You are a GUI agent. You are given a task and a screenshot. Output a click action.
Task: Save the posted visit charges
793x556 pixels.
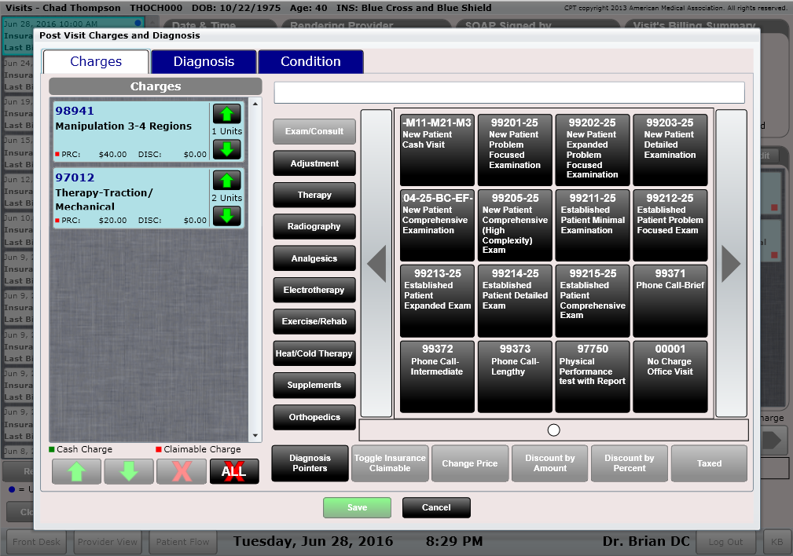357,507
